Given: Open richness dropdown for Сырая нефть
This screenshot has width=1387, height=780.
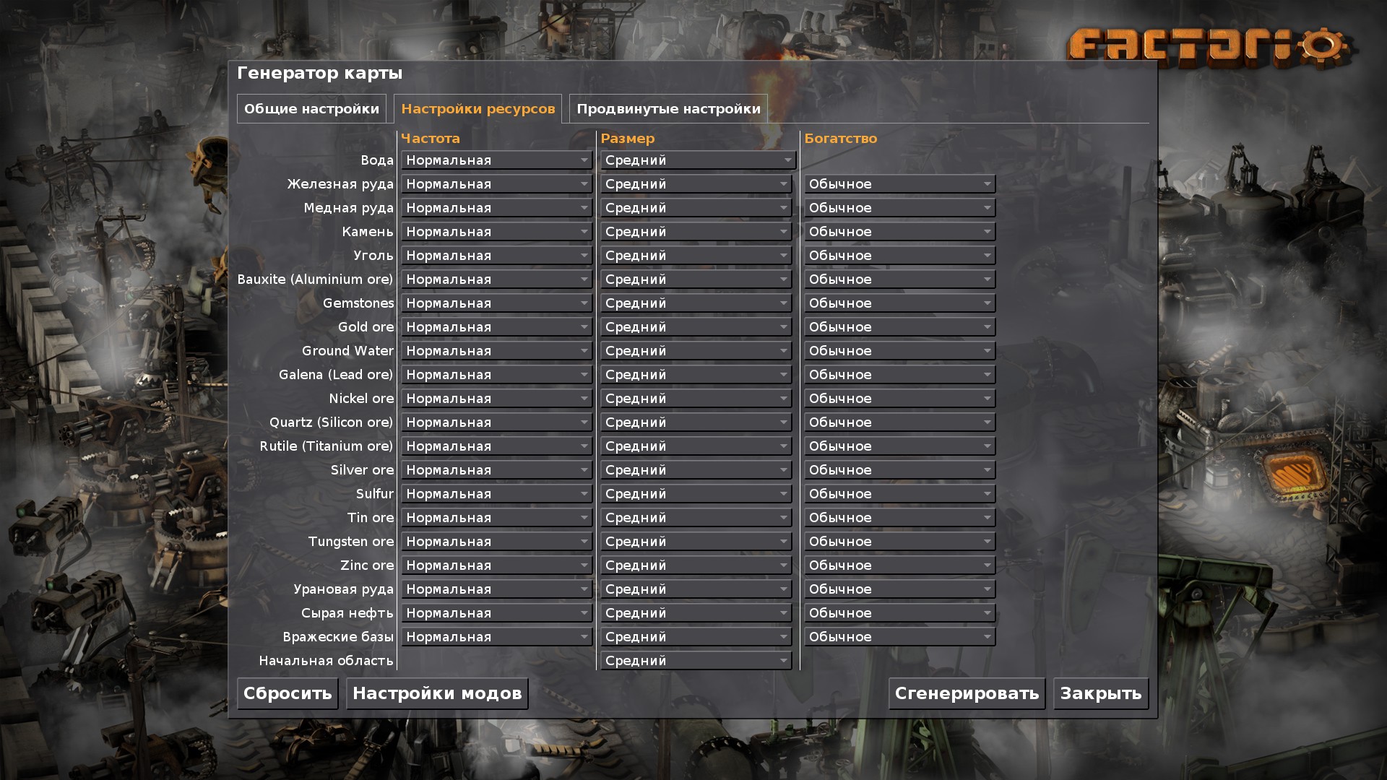Looking at the screenshot, I should click(896, 612).
